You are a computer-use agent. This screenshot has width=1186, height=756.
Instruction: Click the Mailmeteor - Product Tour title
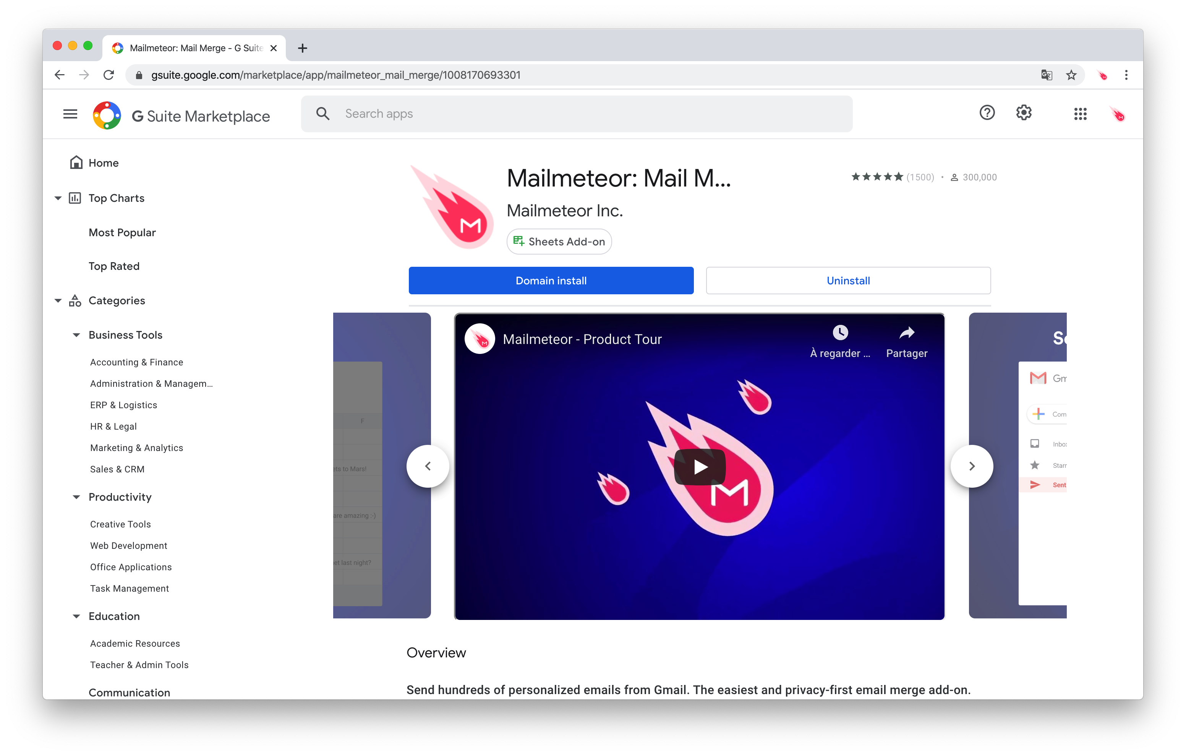(x=582, y=339)
